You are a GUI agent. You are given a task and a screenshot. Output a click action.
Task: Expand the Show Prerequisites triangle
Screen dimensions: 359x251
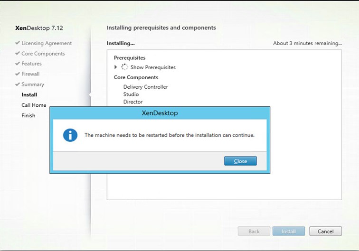(x=115, y=67)
